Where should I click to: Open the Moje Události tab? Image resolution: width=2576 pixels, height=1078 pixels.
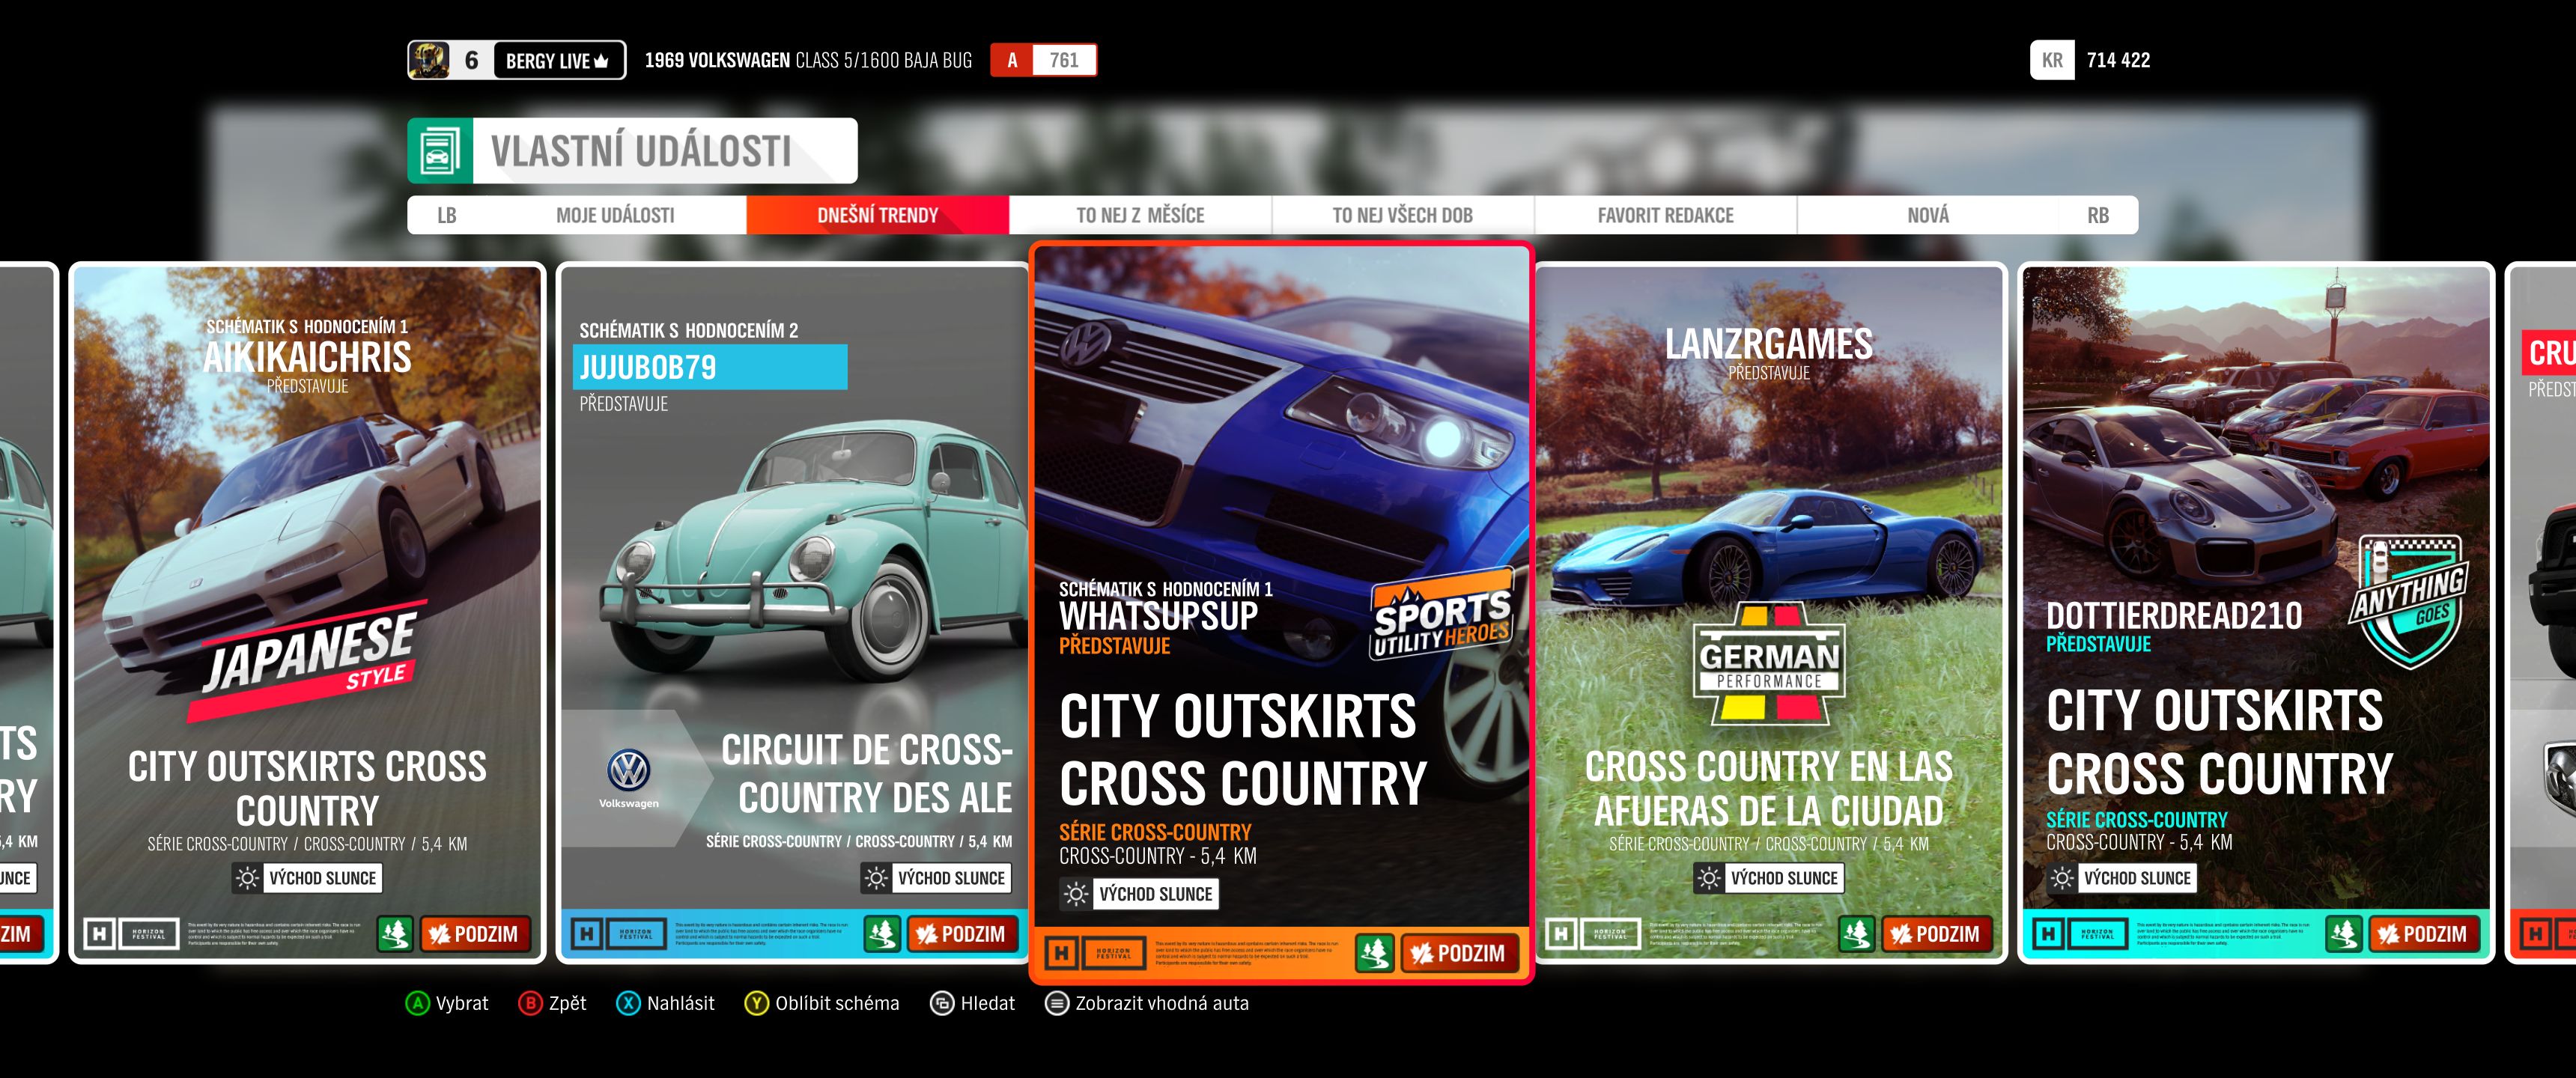click(x=615, y=215)
